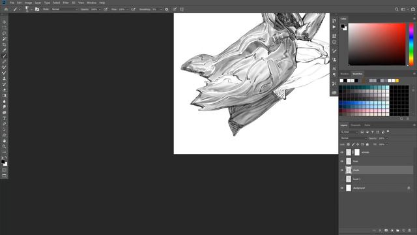Open the Filter menu
The width and height of the screenshot is (417, 235).
tap(66, 3)
